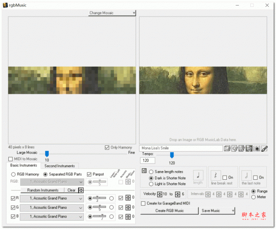Expand the R channel instrument dropdown
This screenshot has height=229, width=276.
80,198
